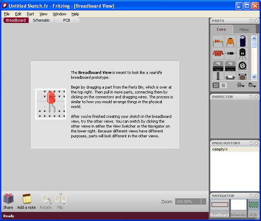Close the Navigator panel
Image resolution: width=261 pixels, height=221 pixels.
tap(257, 196)
